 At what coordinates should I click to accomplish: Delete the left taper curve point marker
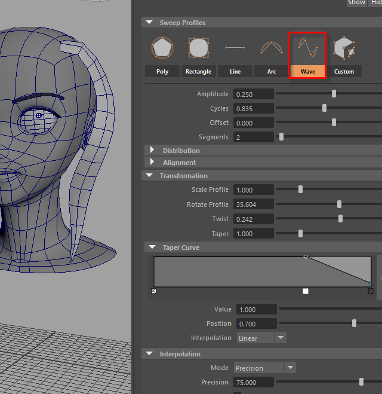pyautogui.click(x=154, y=291)
